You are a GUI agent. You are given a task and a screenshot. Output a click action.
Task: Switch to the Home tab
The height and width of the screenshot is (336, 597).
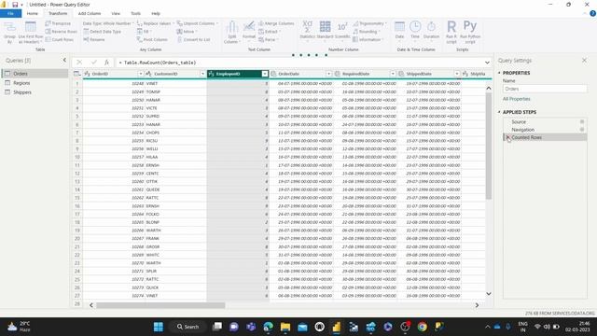33,13
